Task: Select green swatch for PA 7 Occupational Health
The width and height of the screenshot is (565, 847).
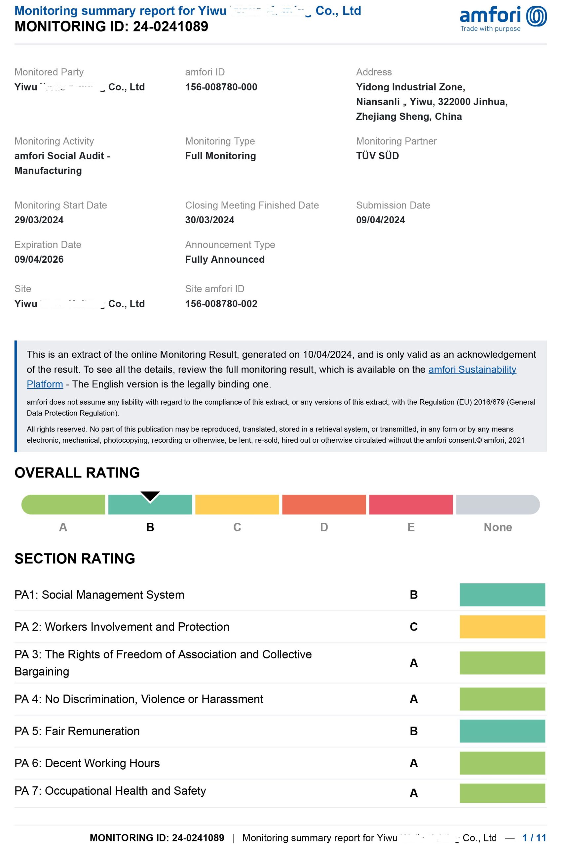Action: coord(502,792)
